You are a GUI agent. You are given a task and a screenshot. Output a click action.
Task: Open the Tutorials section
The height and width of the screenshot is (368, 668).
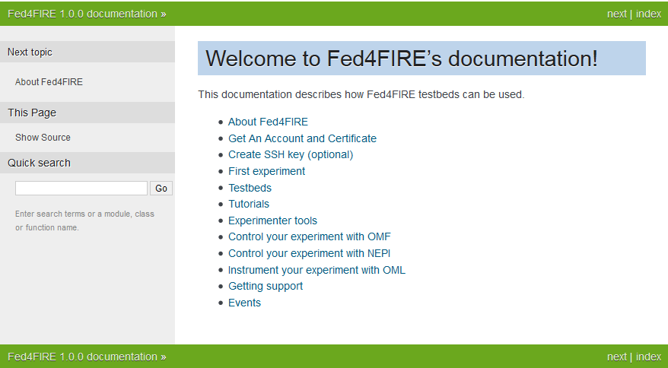249,204
